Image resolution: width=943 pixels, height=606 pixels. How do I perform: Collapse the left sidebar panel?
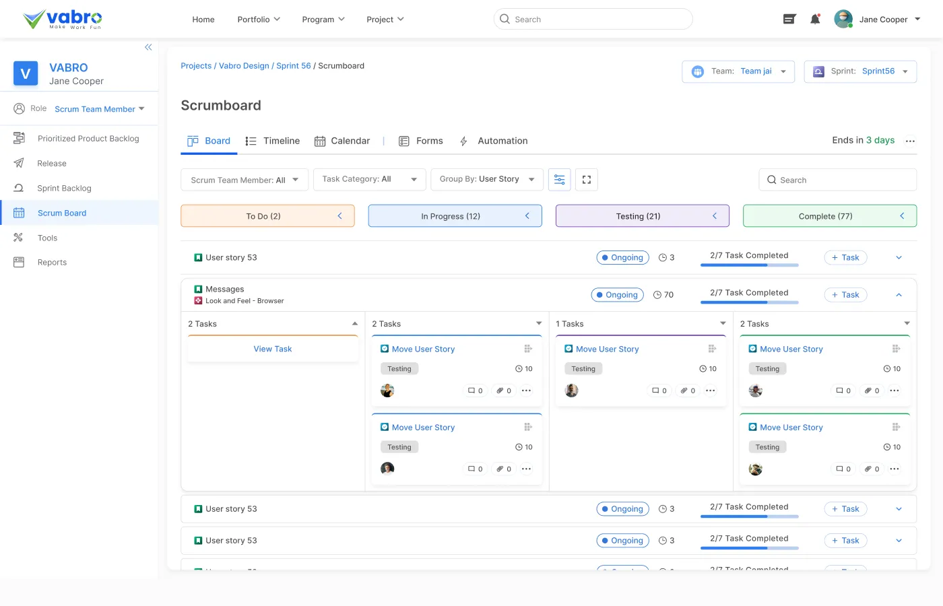[148, 47]
